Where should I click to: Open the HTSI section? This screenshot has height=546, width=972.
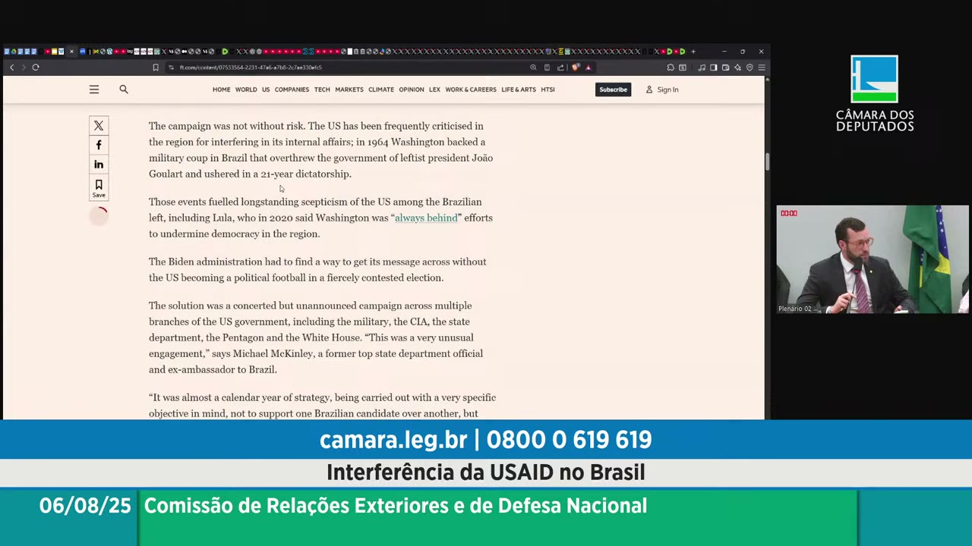coord(548,89)
